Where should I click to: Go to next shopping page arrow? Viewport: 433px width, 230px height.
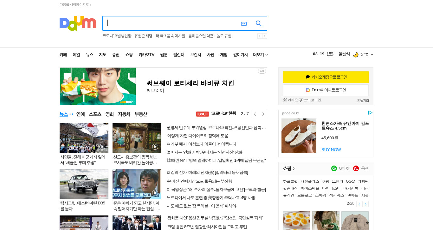click(365, 204)
